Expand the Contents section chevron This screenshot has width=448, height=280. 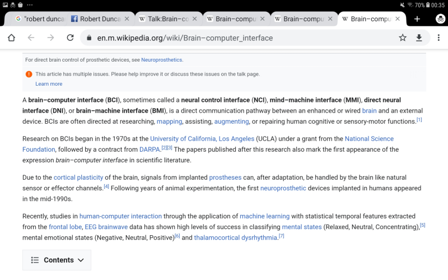[81, 260]
